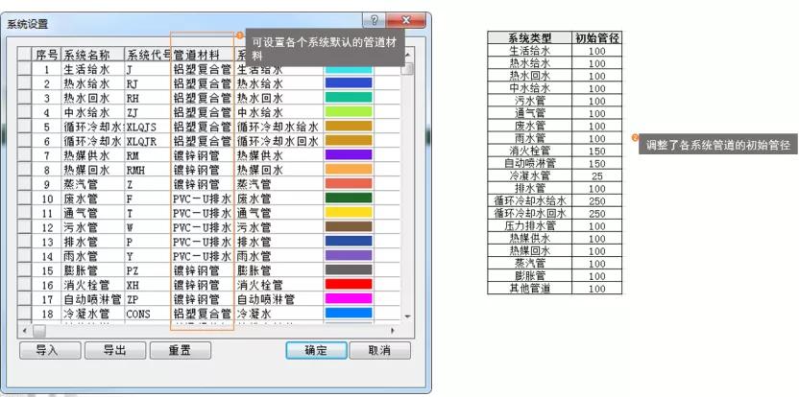
Task: Select system code cell XH
Action: click(x=147, y=285)
